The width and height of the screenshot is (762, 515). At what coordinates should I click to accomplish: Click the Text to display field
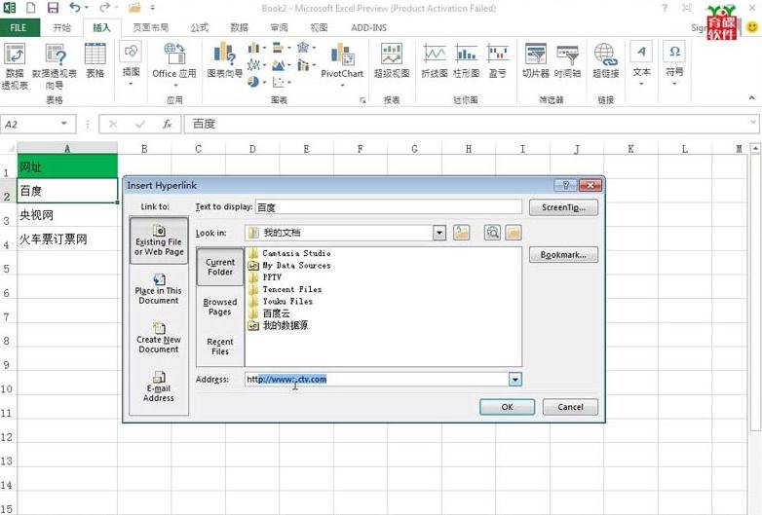(389, 207)
